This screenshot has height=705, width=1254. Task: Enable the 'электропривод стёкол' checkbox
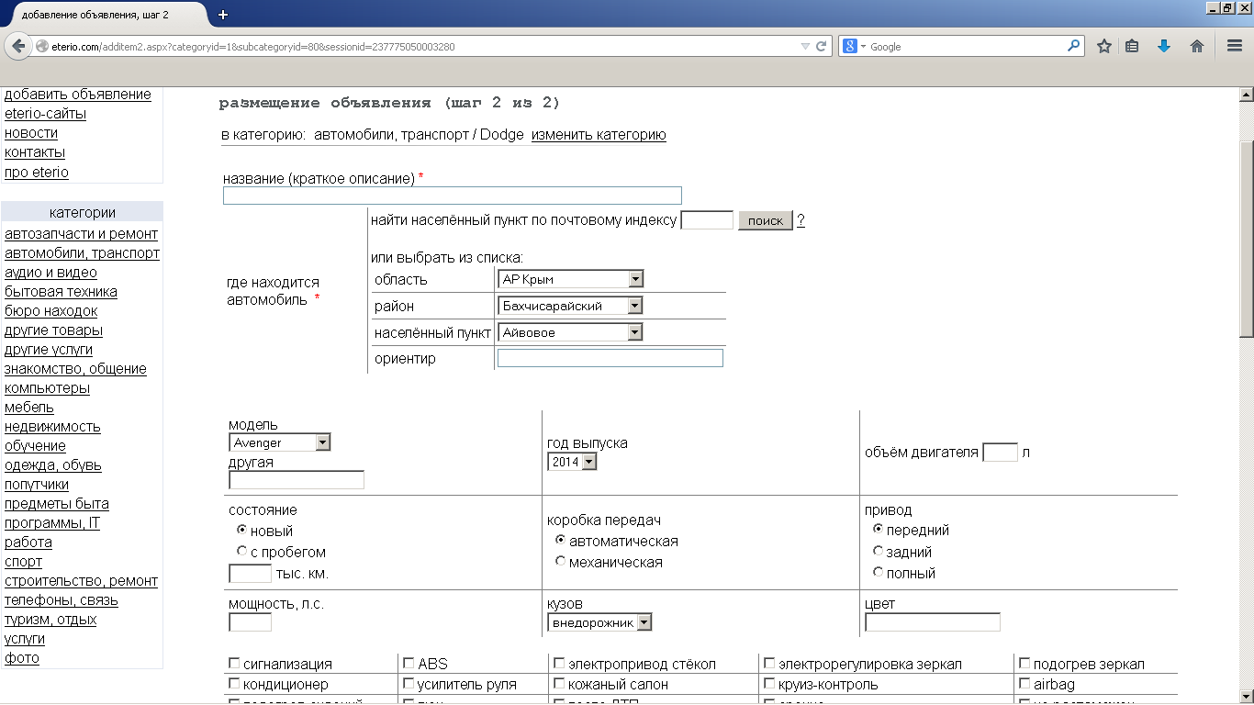559,663
